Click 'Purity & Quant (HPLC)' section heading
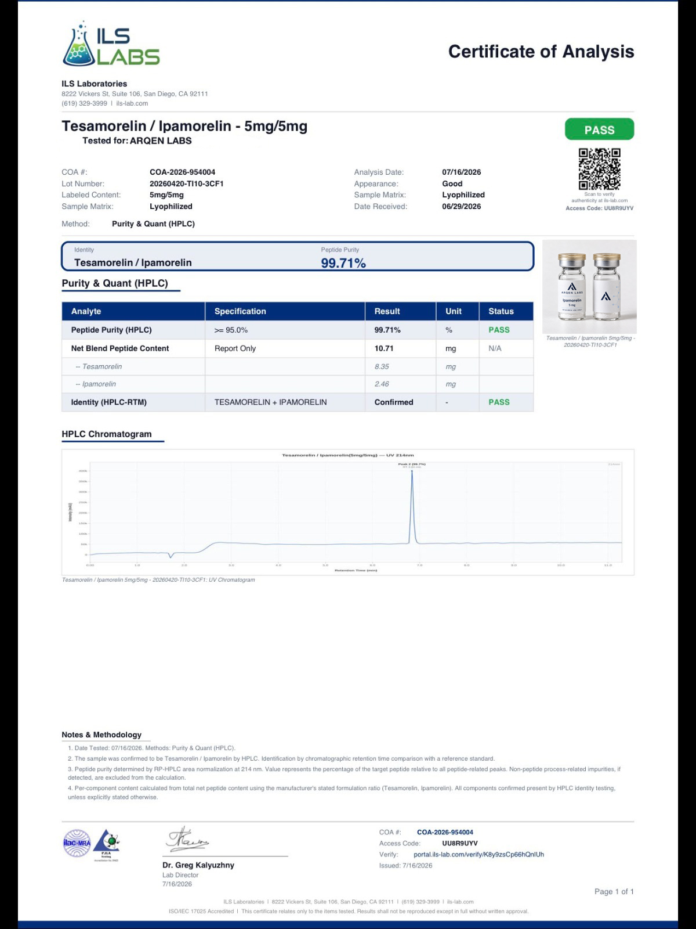The height and width of the screenshot is (929, 696). (115, 283)
